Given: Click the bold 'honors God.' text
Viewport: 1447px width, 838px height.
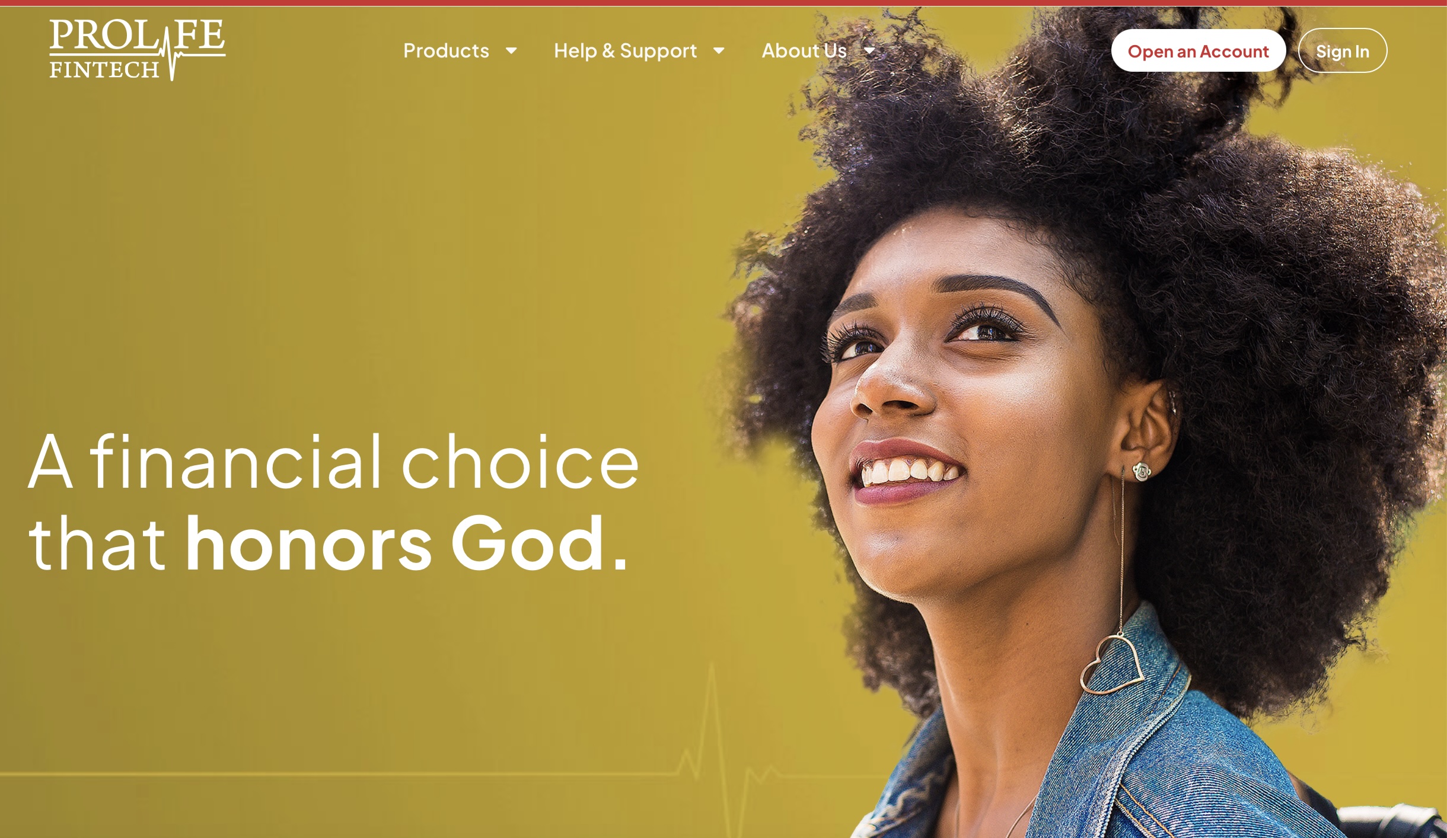Looking at the screenshot, I should click(406, 543).
